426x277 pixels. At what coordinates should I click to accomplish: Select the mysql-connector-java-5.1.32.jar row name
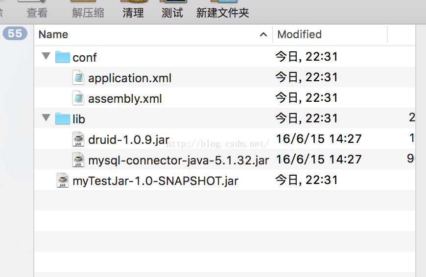(x=178, y=161)
